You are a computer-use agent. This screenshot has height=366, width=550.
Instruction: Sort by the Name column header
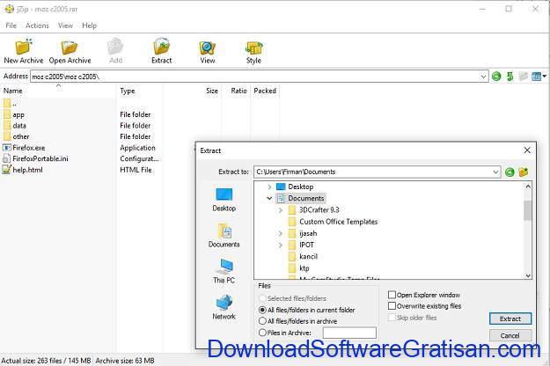[58, 91]
